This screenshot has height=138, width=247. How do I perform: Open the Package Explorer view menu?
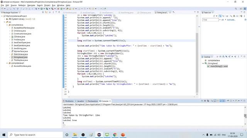tap(53, 12)
